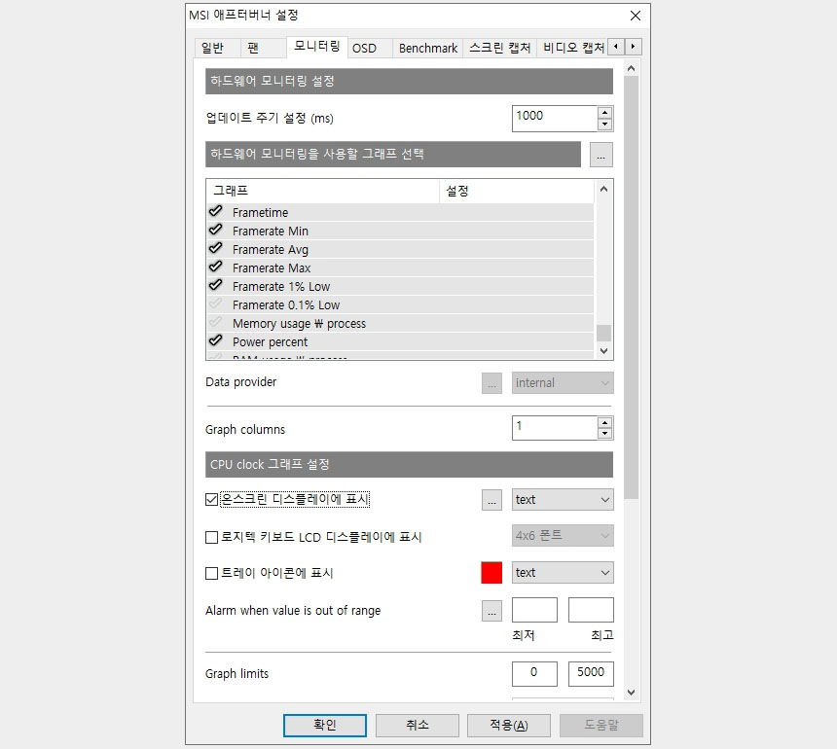Click settings panel scroll up arrow
The height and width of the screenshot is (749, 837).
click(x=632, y=68)
